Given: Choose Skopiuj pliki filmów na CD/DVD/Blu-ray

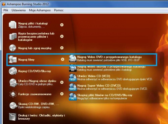Looking at the screenshot, I should point(105,95).
